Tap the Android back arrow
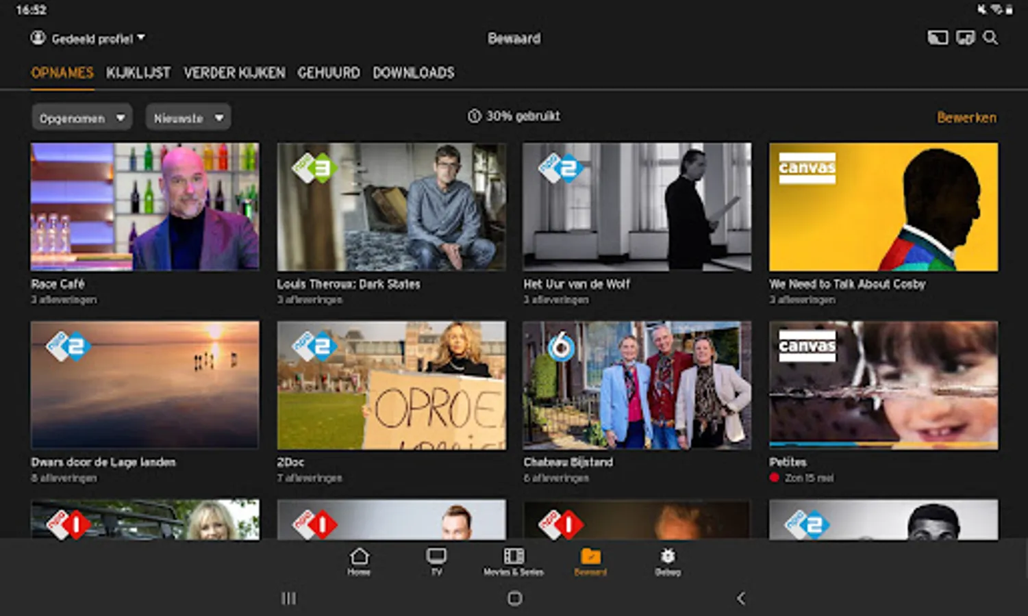The width and height of the screenshot is (1028, 616). pos(740,598)
